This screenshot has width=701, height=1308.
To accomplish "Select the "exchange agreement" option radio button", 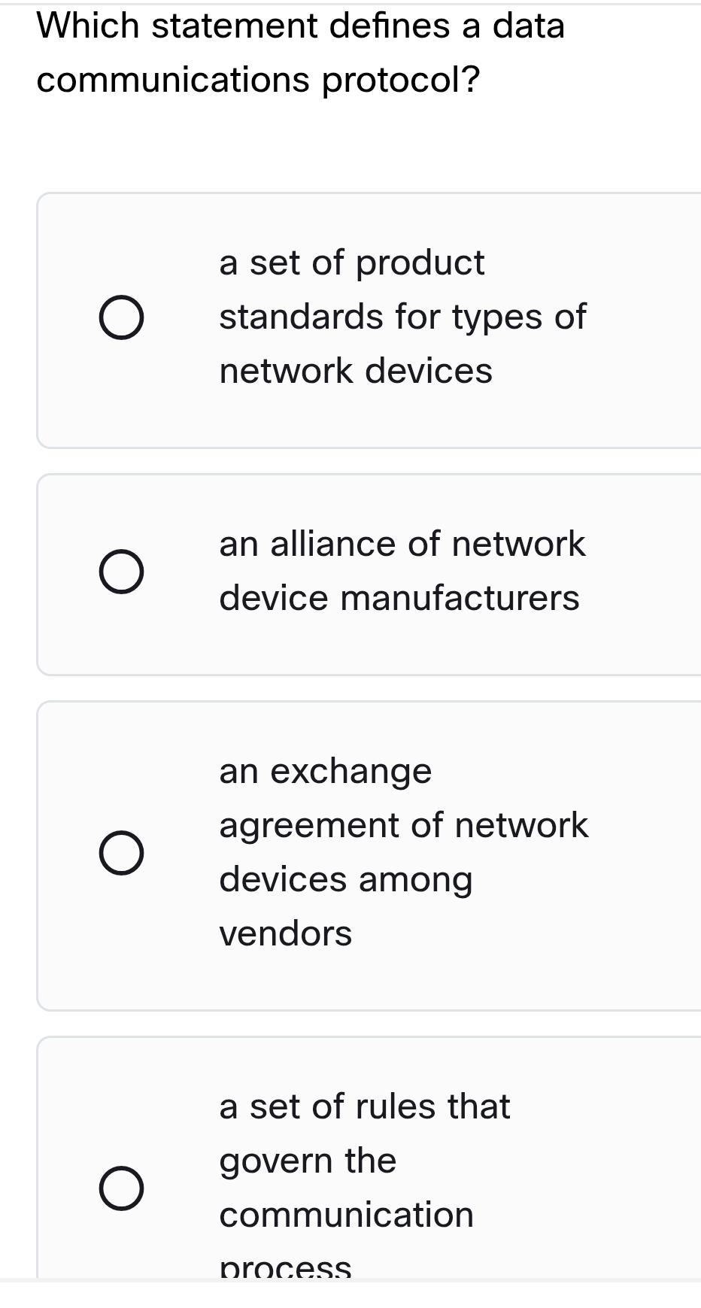I will coord(121,853).
